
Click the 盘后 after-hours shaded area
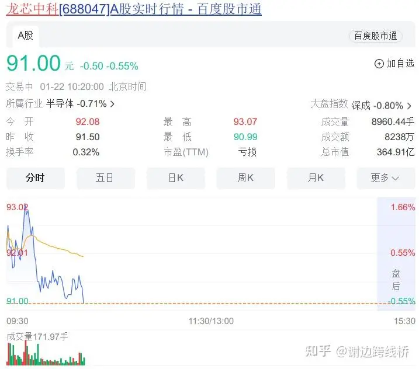click(396, 254)
